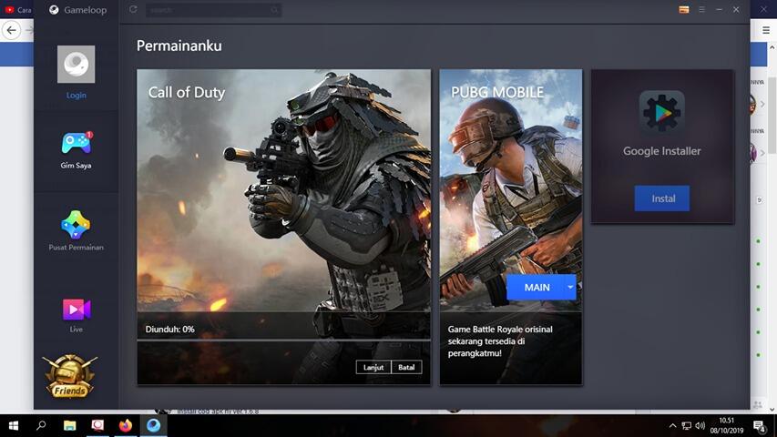Click the Google Installer play icon

pos(662,112)
